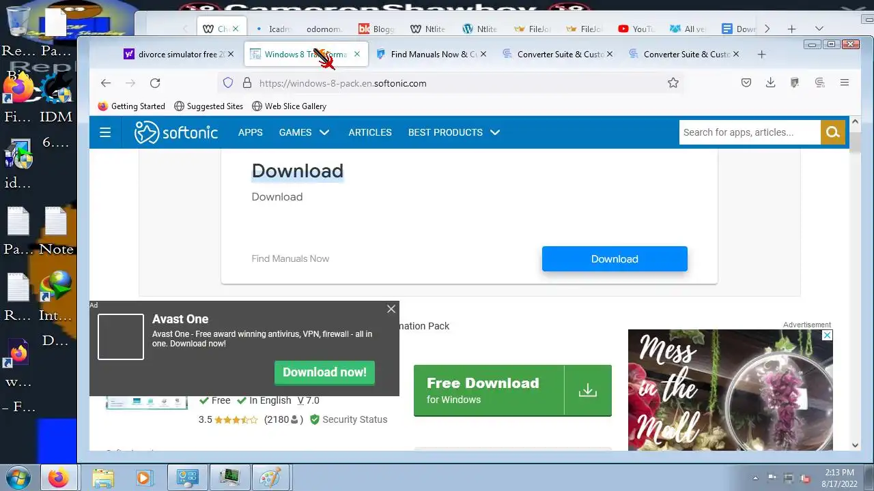Click the Mess in the Mall ad image
The width and height of the screenshot is (874, 491).
click(x=731, y=390)
